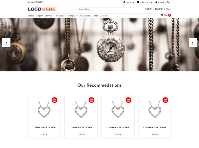This screenshot has width=199, height=148.
Task: Click the phone icon beside +01611994403
Action: coord(29,2)
